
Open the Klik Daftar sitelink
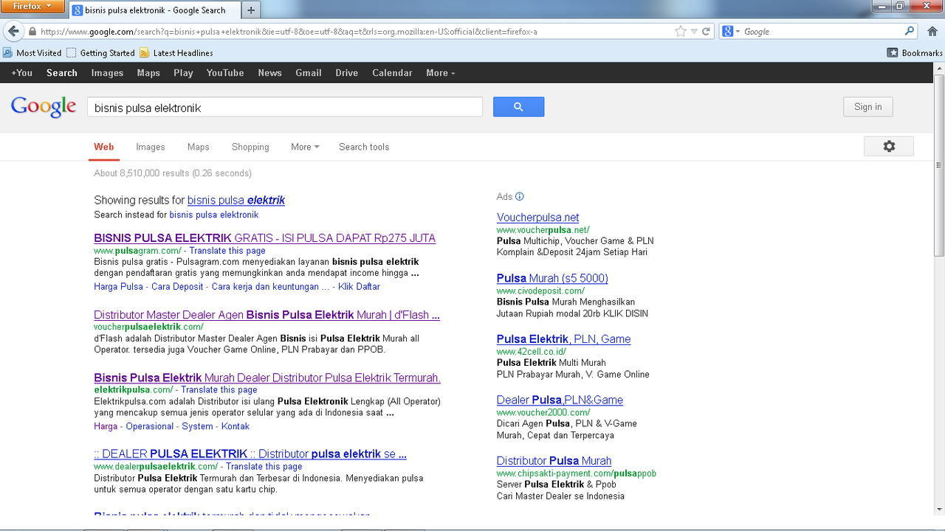click(x=359, y=286)
